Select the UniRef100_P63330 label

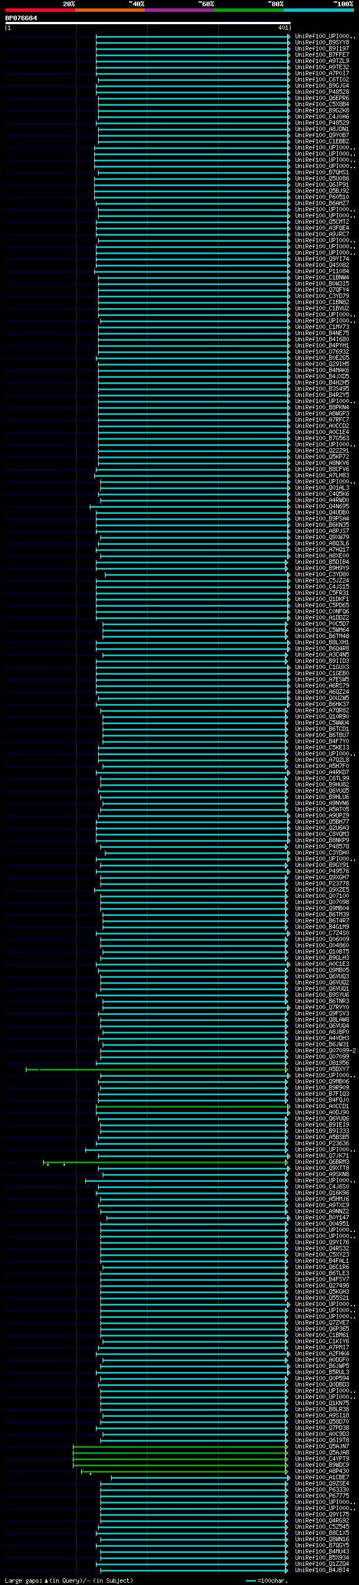click(322, 1489)
